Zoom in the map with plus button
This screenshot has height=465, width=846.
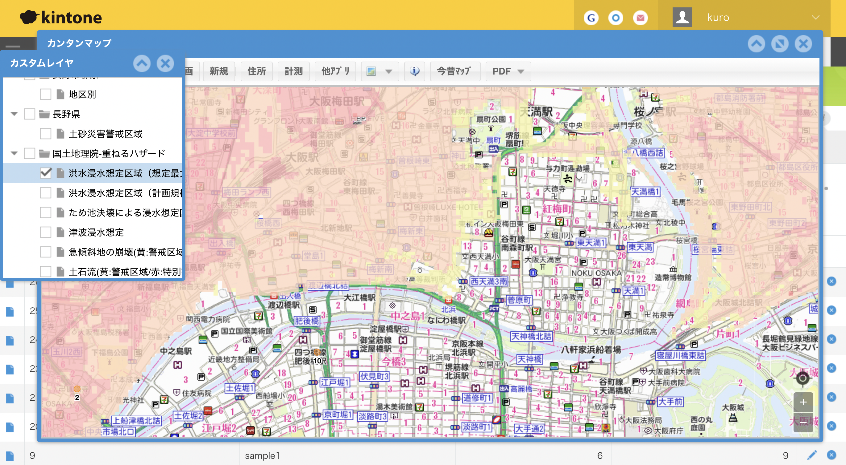coord(803,402)
